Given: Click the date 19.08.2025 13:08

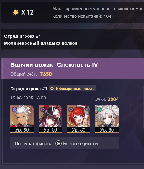Looking at the screenshot, I should (28, 98).
